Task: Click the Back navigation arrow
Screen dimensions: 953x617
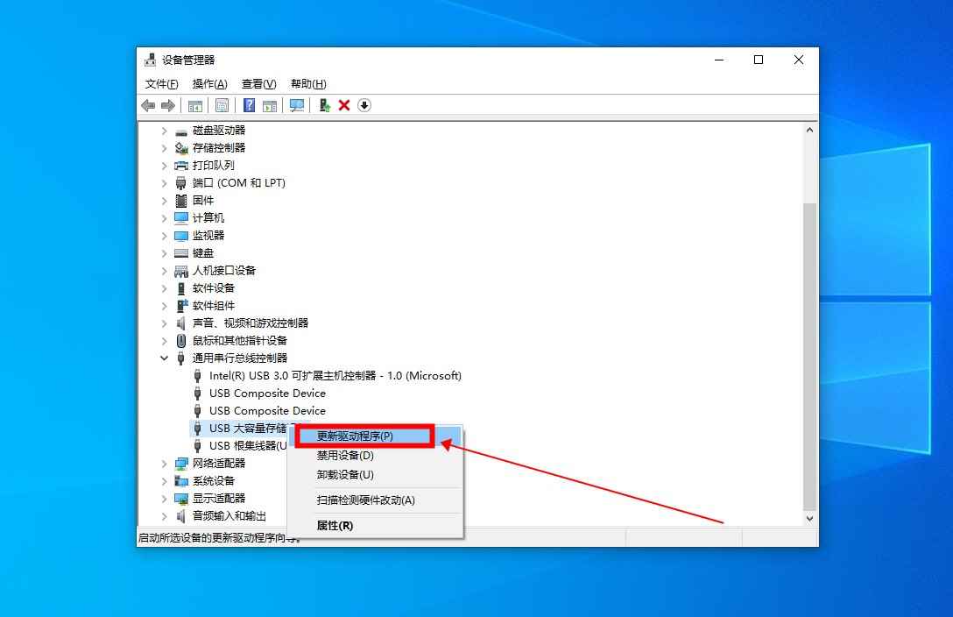Action: [146, 105]
